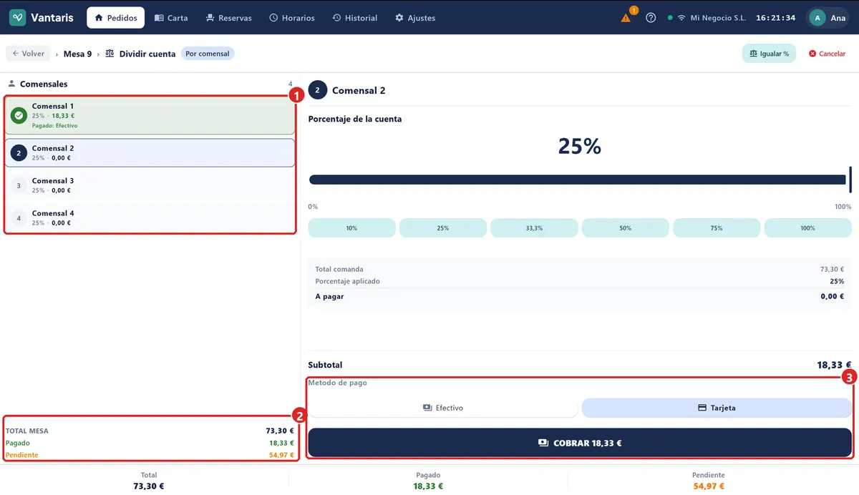Set percentage preset to 50%
Image resolution: width=859 pixels, height=495 pixels.
tap(626, 228)
